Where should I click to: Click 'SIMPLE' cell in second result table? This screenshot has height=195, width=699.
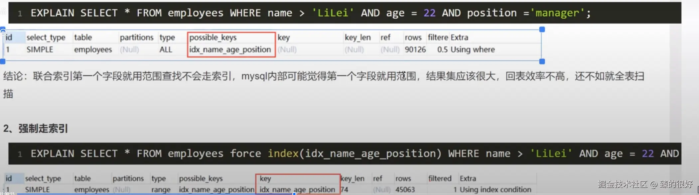pyautogui.click(x=37, y=190)
